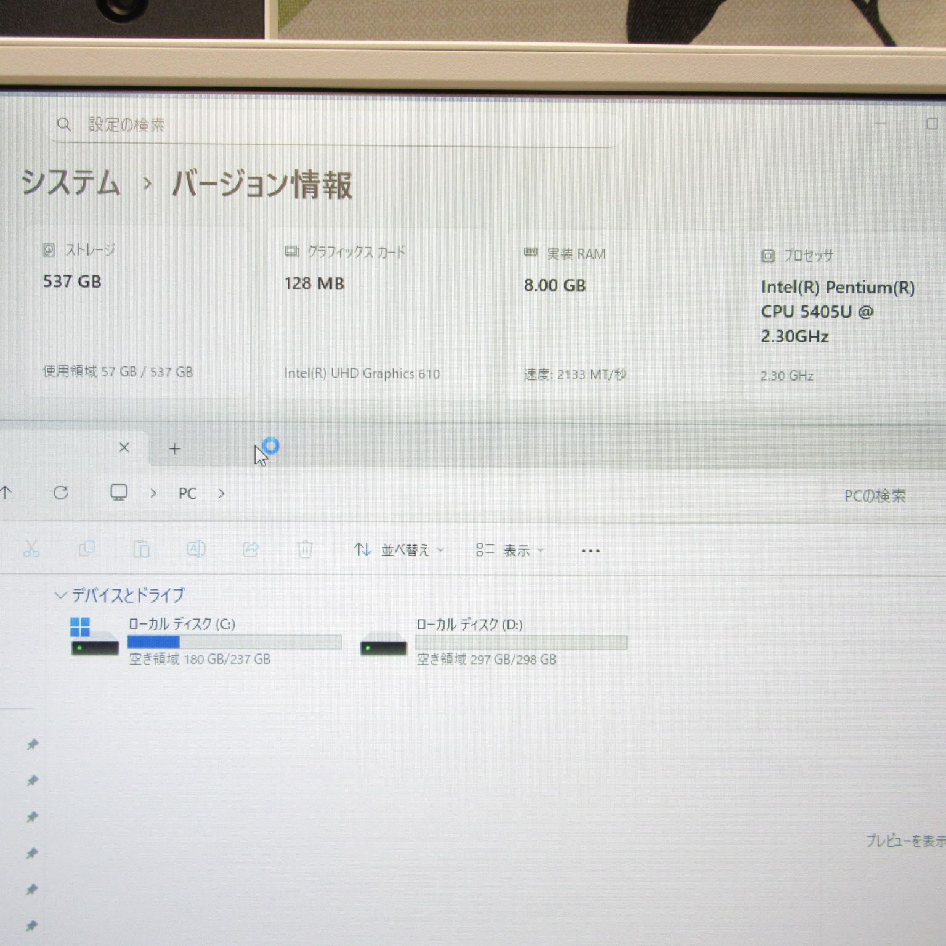Open the 表示 view dropdown

(509, 550)
